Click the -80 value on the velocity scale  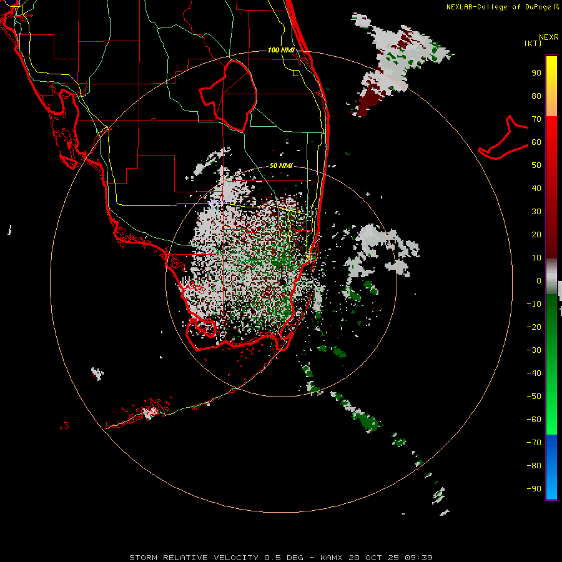(534, 466)
